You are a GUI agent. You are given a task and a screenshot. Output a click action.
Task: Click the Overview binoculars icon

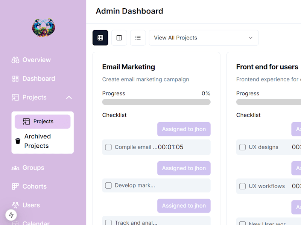click(15, 60)
